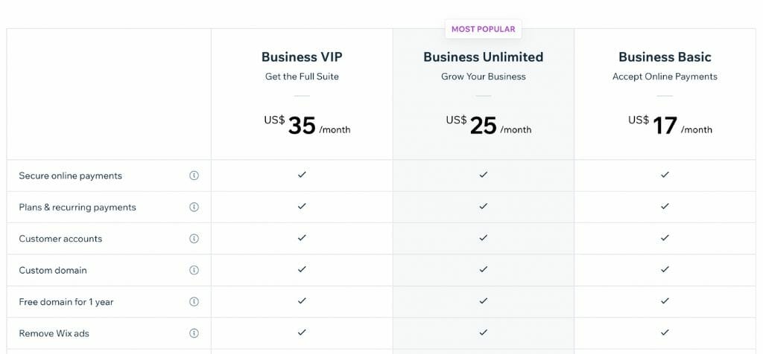This screenshot has width=763, height=354.
Task: Click Business VIP checkmark for Secure online payments
Action: point(302,175)
